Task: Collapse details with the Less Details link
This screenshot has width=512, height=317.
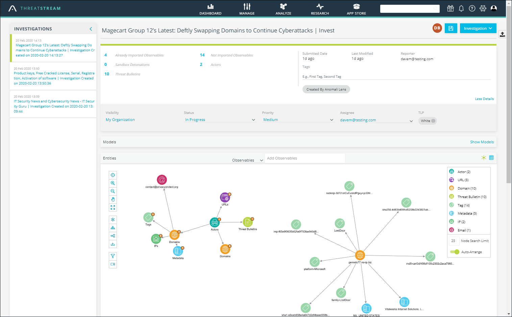Action: click(x=484, y=99)
